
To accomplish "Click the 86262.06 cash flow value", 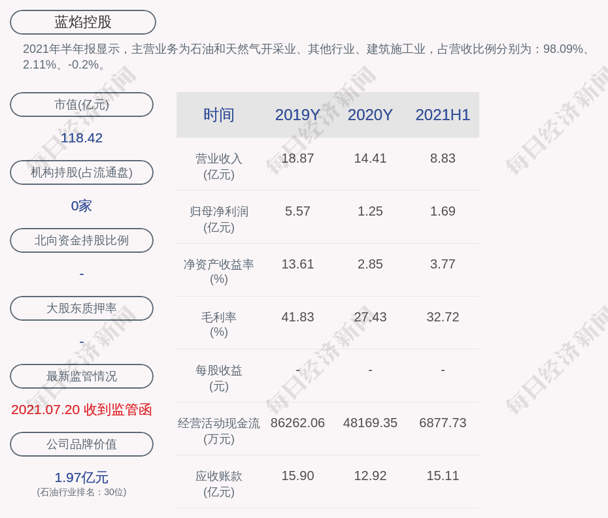I will coord(297,423).
